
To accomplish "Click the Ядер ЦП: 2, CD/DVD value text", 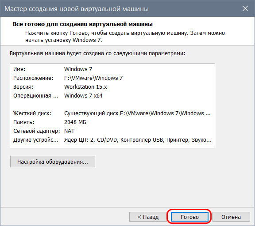I will (138, 140).
